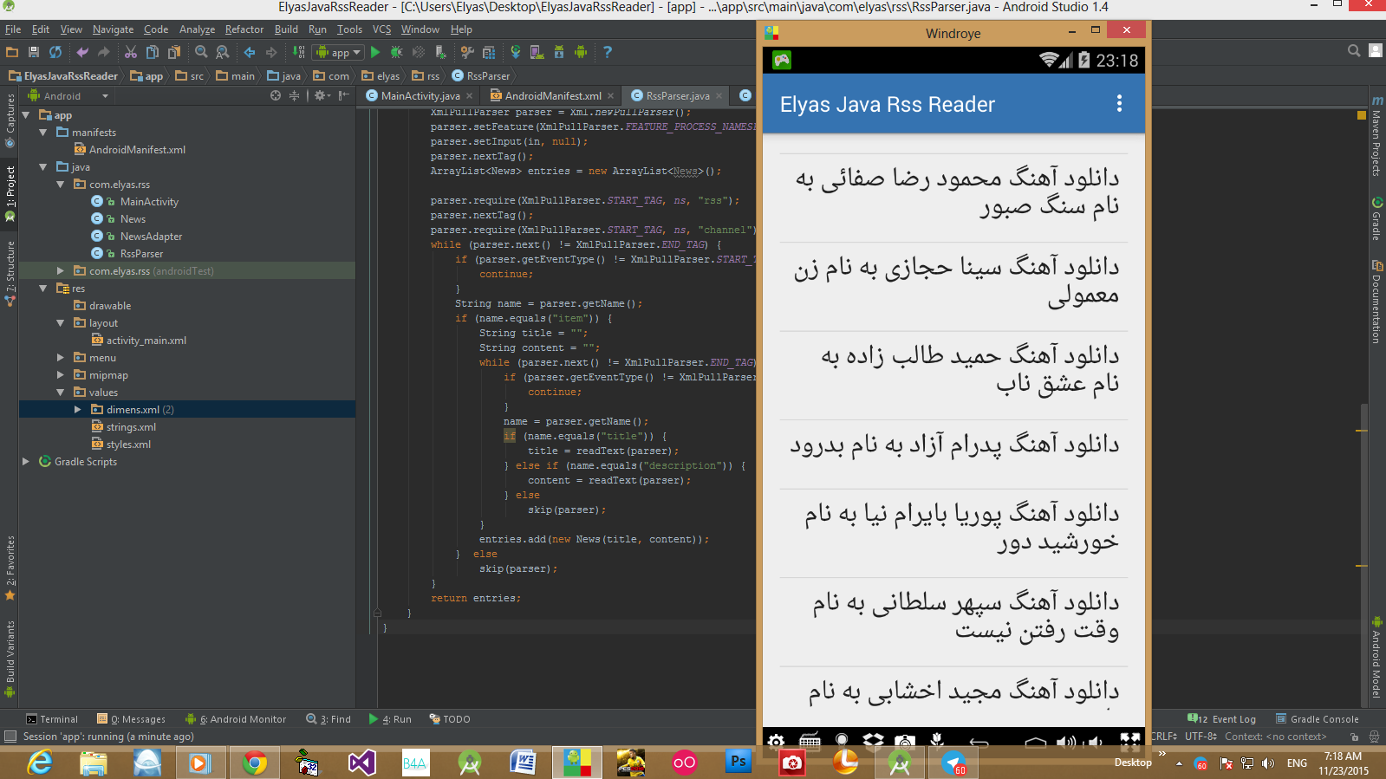Toggle the Build Variants side panel
Screen dimensions: 1386x779
click(10, 652)
